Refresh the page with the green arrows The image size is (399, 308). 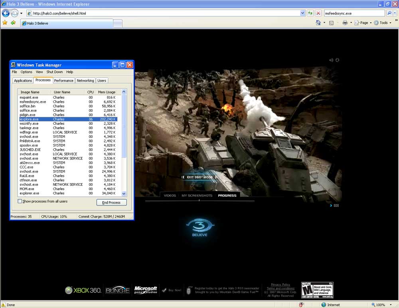(310, 13)
